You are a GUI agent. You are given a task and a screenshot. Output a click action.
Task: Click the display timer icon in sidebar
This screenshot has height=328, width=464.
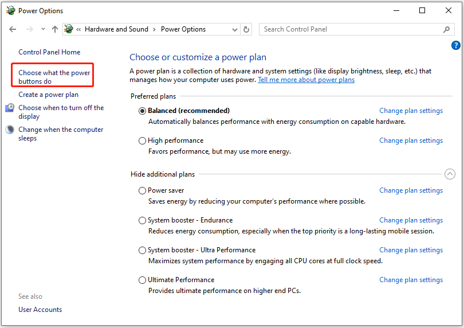[x=10, y=108]
